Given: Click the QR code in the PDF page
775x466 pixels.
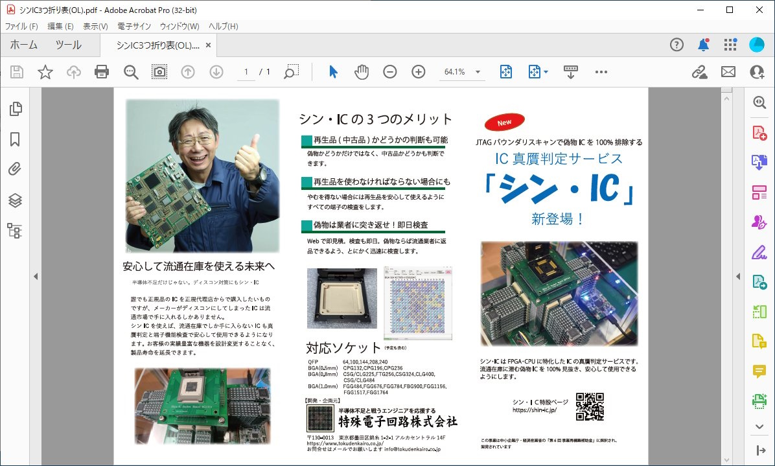Looking at the screenshot, I should click(590, 407).
